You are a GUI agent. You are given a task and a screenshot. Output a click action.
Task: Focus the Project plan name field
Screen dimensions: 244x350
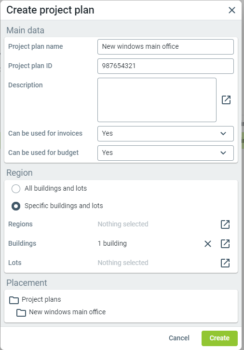165,47
